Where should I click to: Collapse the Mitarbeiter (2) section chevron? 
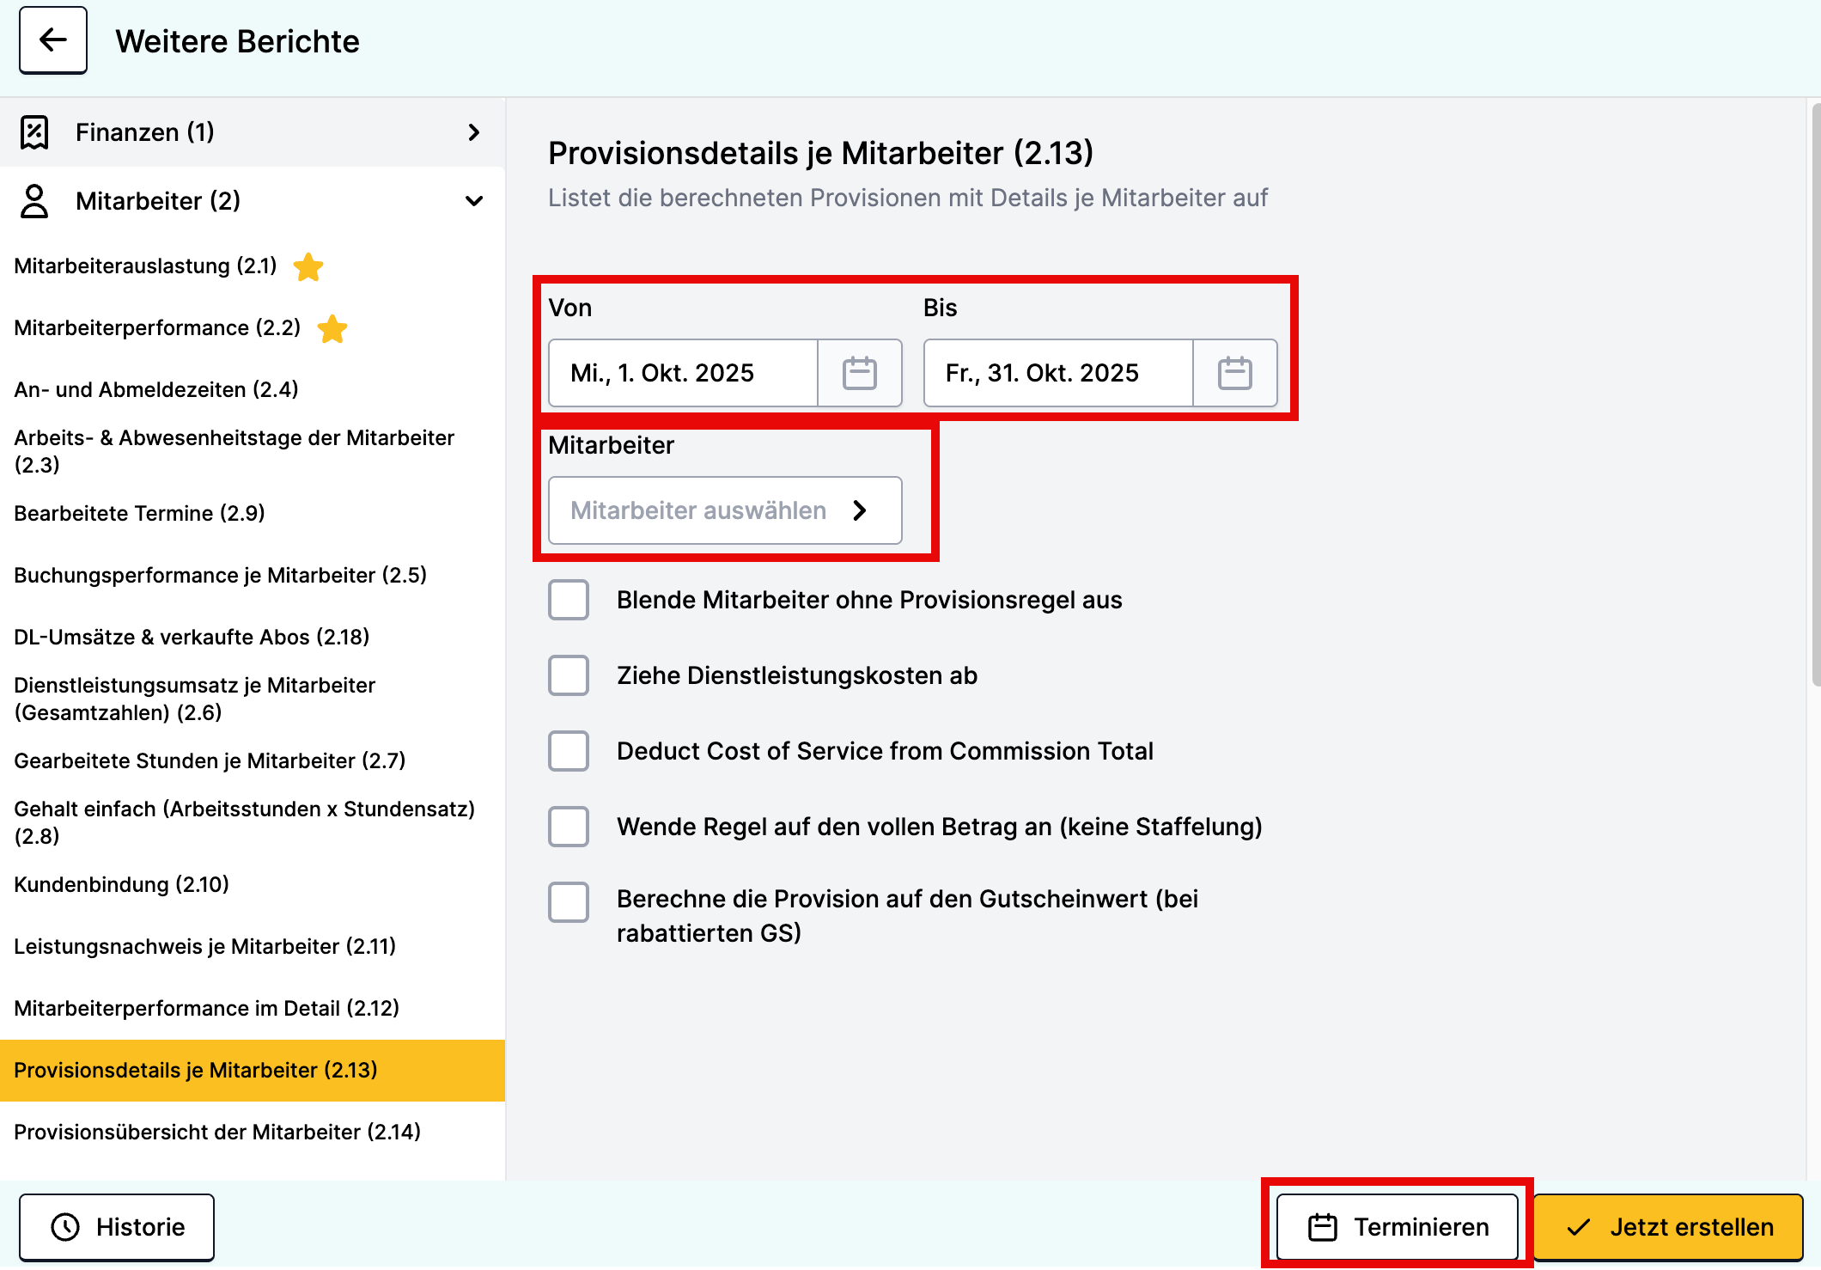(x=473, y=201)
